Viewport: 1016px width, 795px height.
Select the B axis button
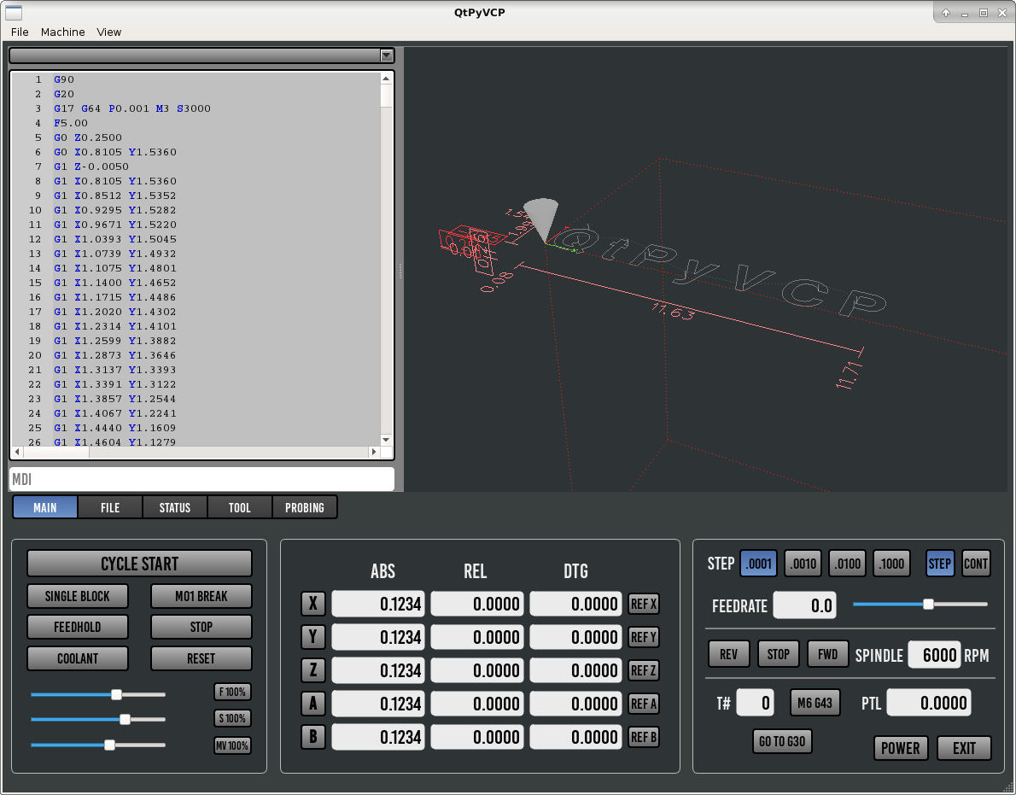point(313,737)
